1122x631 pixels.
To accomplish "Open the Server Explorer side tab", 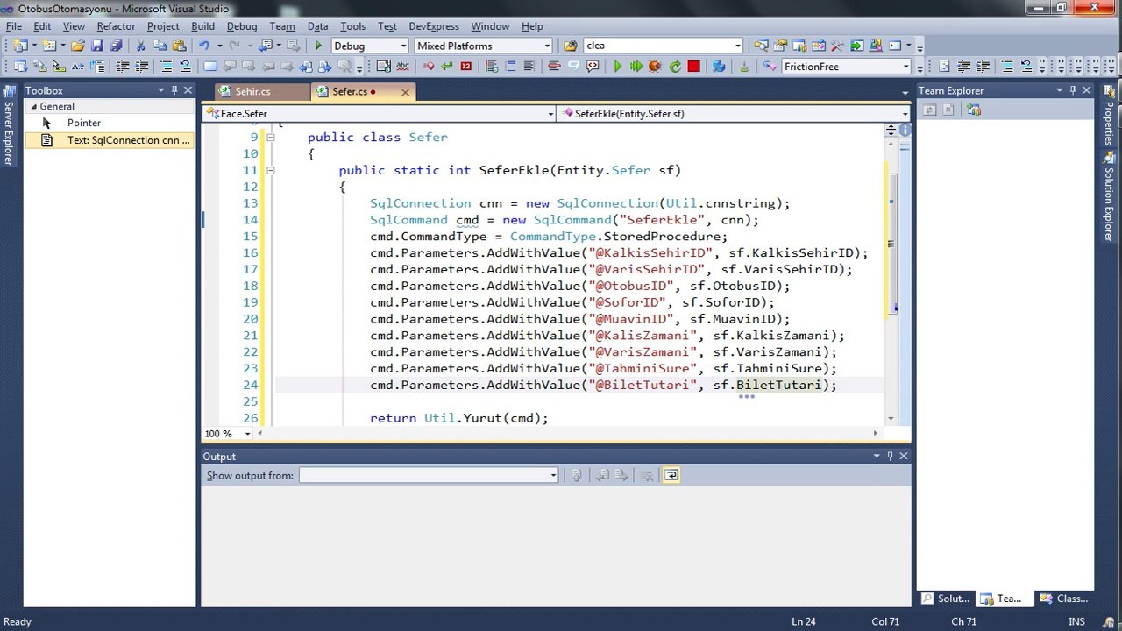I will 8,125.
